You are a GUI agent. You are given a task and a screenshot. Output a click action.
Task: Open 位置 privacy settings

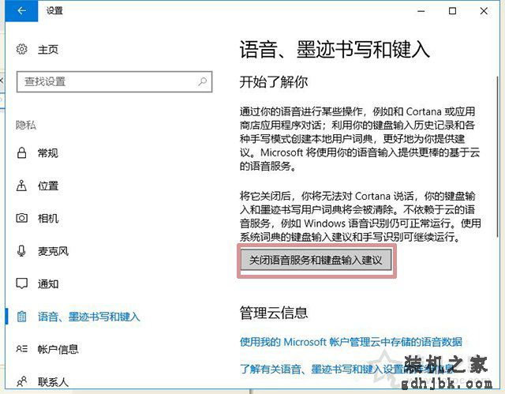[48, 186]
